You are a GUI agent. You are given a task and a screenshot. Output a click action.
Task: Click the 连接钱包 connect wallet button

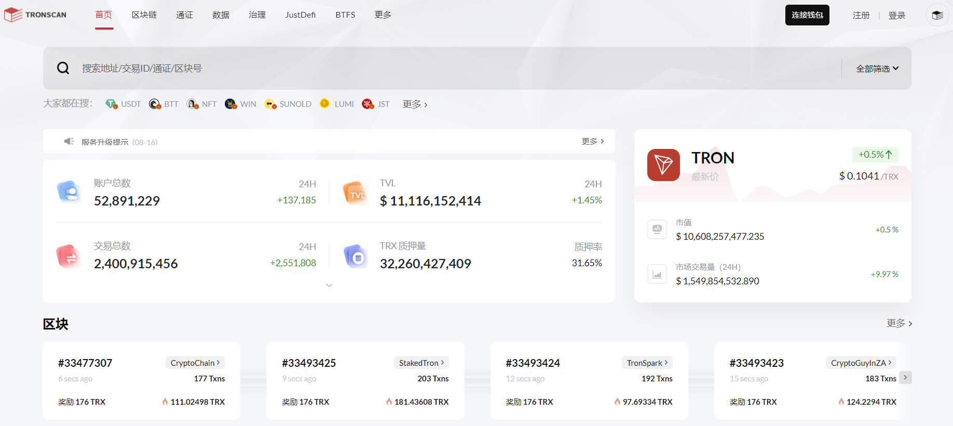click(807, 15)
